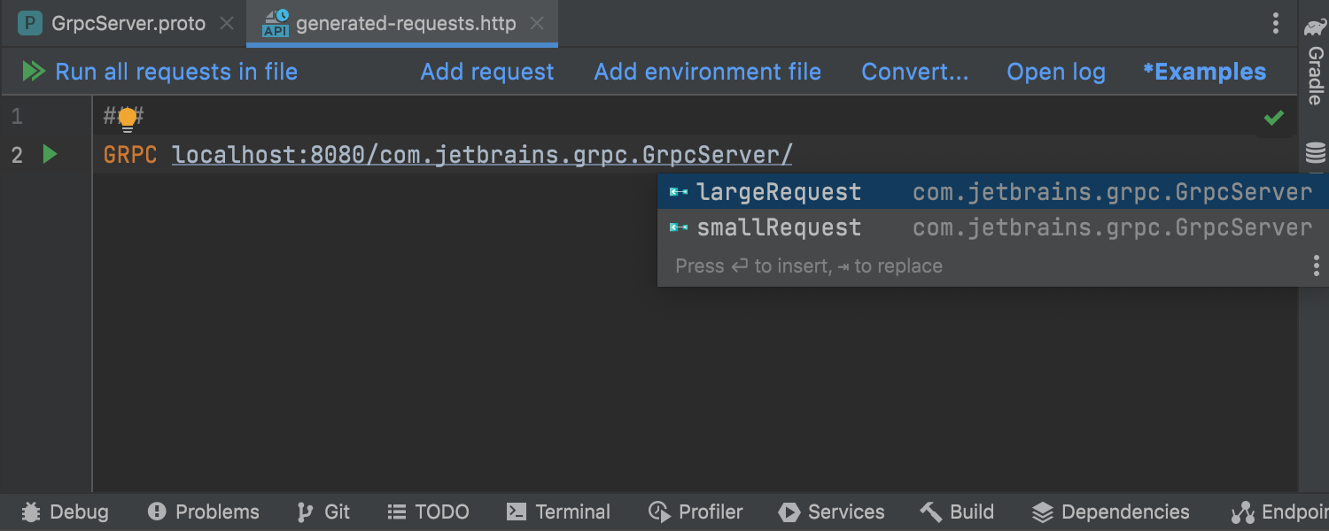This screenshot has height=531, width=1329.
Task: Click Run all requests in file
Action: pyautogui.click(x=159, y=72)
